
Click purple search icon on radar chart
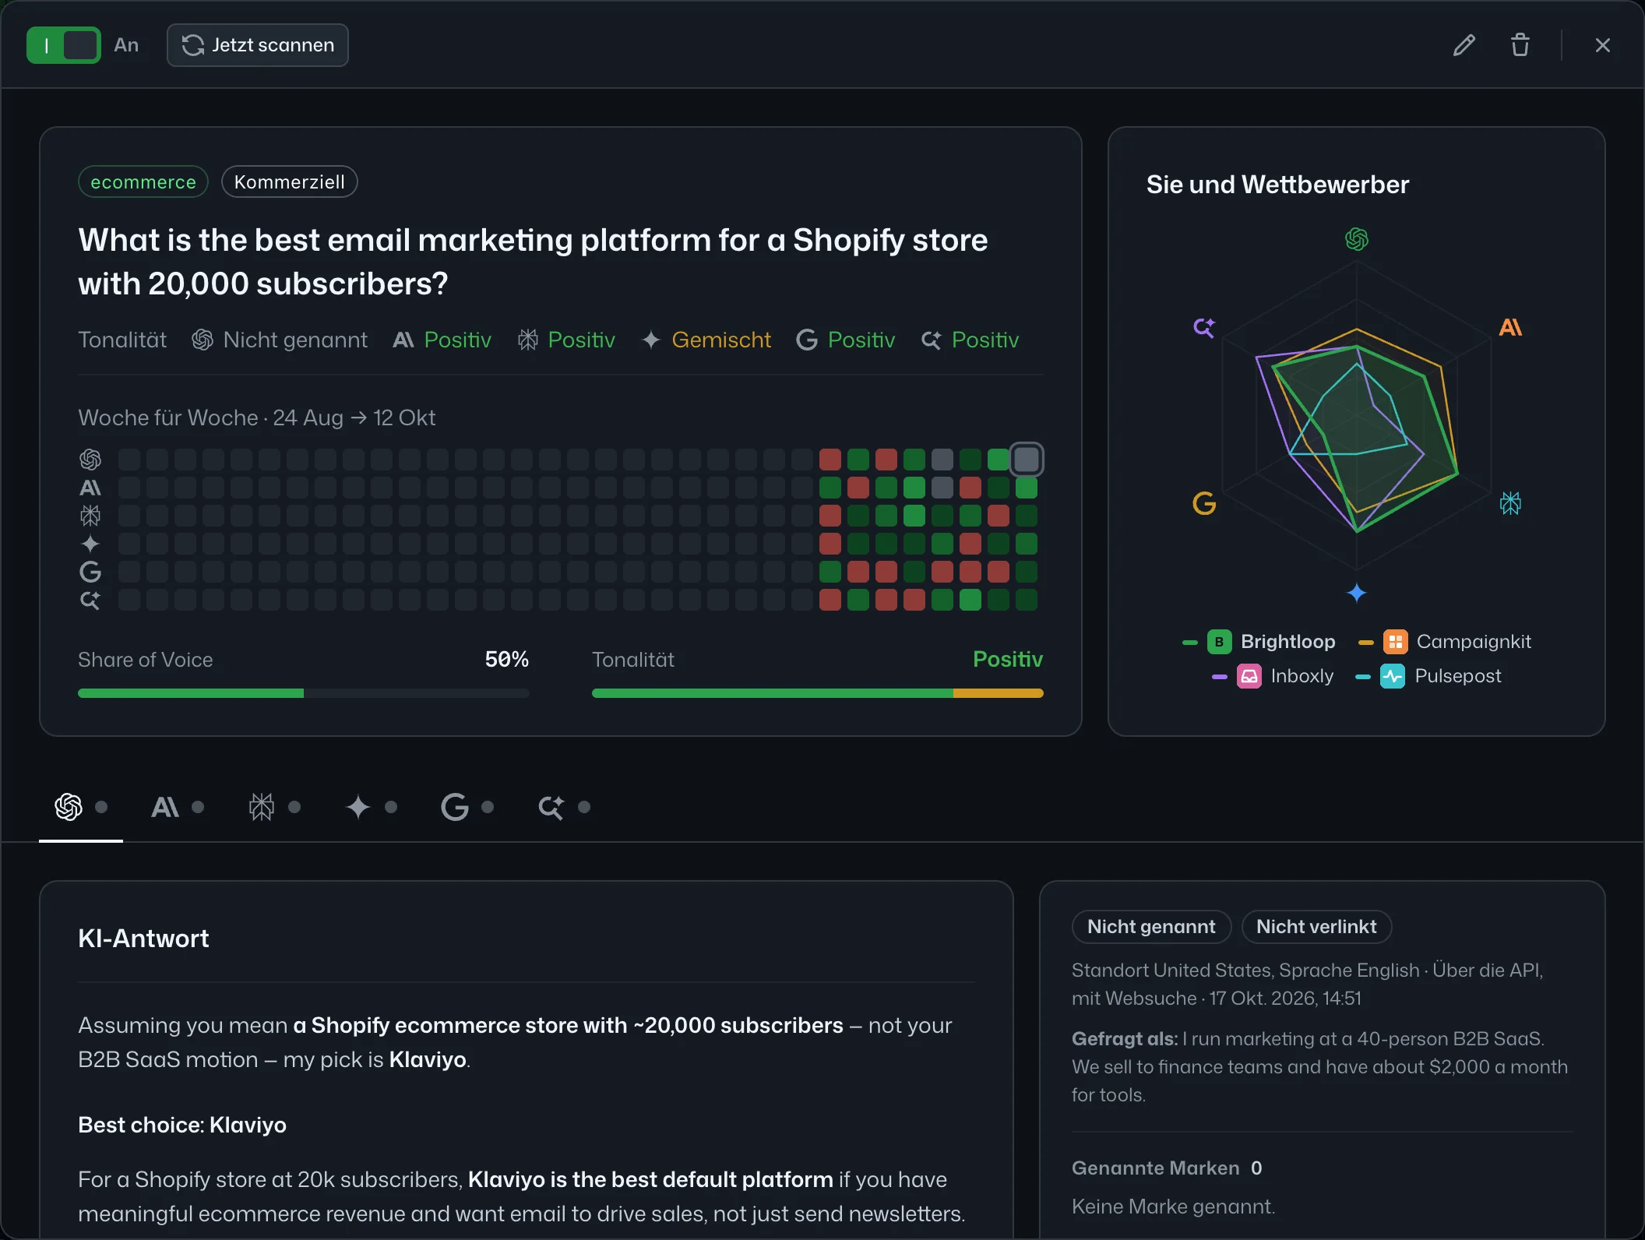click(1204, 327)
